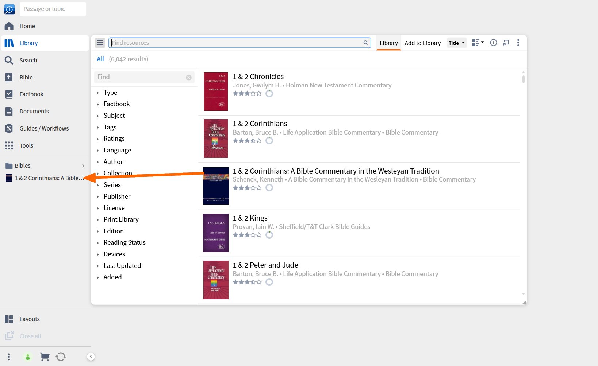Collapse the left sidebar
This screenshot has height=366, width=598.
click(91, 357)
